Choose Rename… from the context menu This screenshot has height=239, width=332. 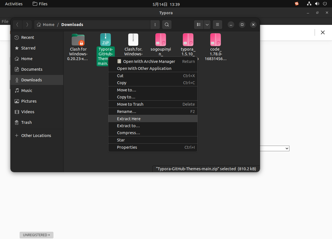(x=153, y=112)
